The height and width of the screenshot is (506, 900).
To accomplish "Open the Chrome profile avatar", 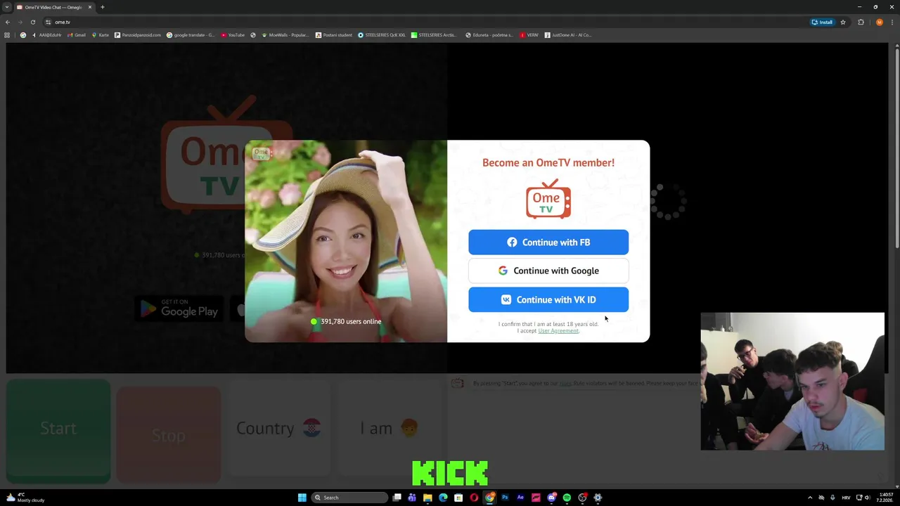I will (879, 22).
